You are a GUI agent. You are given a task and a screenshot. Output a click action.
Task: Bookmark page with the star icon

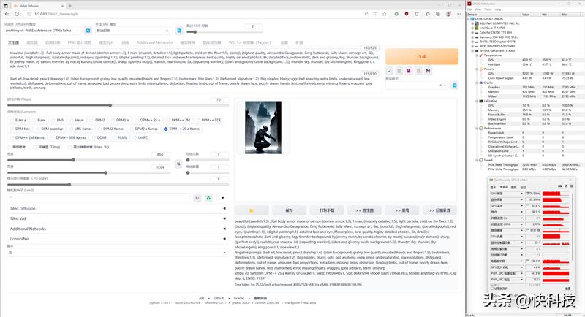[385, 14]
